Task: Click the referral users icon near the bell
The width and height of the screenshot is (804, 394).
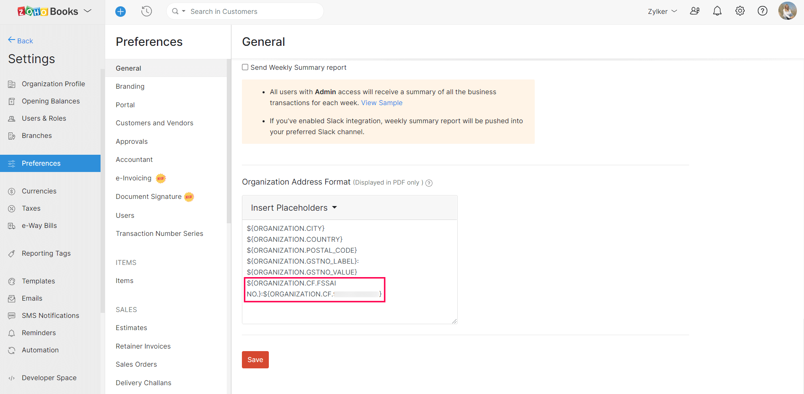Action: (x=694, y=11)
